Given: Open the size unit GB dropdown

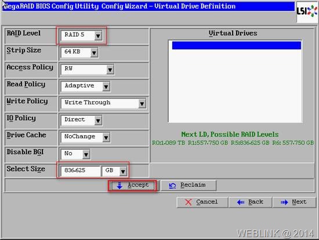Looking at the screenshot, I should point(123,172).
